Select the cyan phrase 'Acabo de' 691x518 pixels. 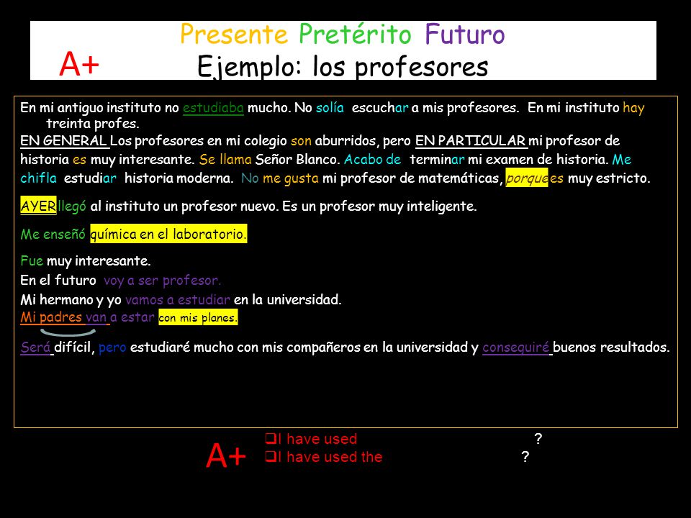(372, 159)
